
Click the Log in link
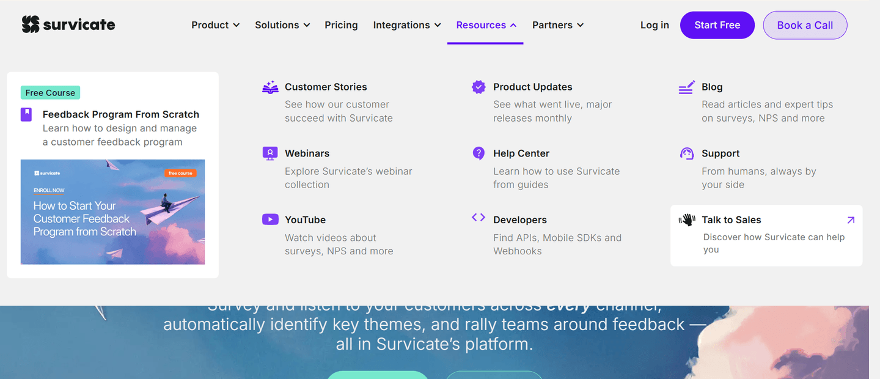tap(654, 25)
